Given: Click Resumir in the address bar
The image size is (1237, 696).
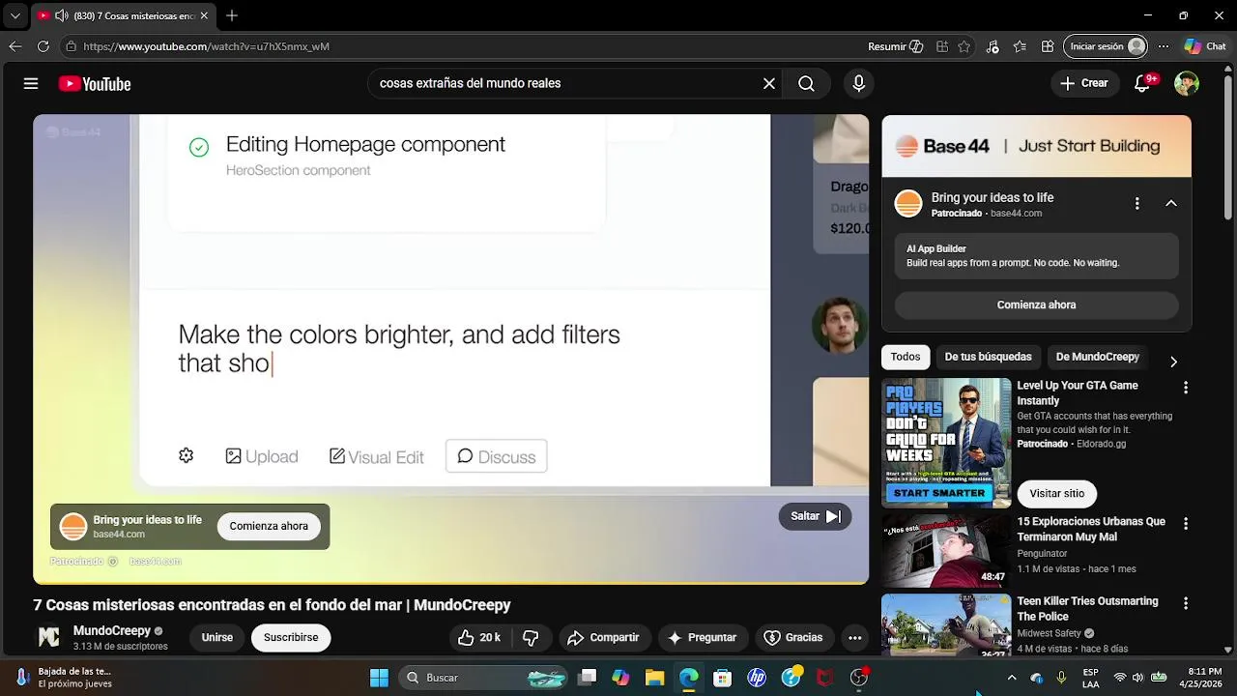Looking at the screenshot, I should tap(896, 46).
